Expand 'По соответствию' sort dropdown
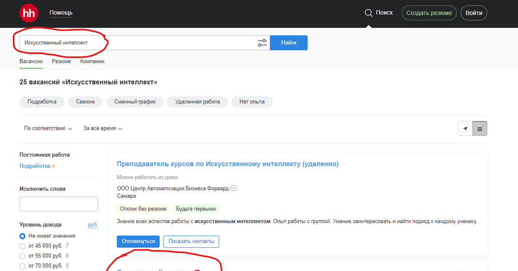This screenshot has width=518, height=271. [48, 129]
